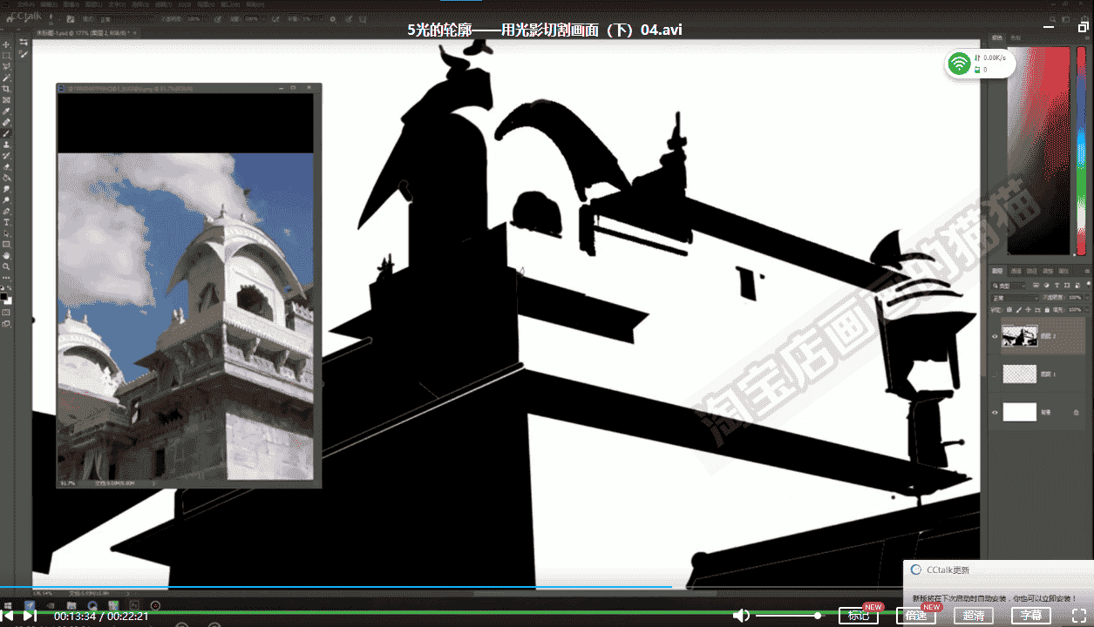Restore the video player window size
The height and width of the screenshot is (627, 1094).
(1083, 27)
